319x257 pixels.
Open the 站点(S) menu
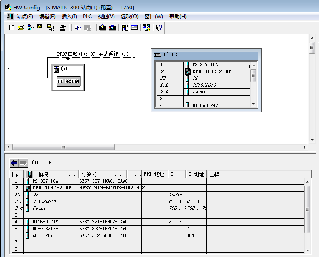(x=24, y=17)
